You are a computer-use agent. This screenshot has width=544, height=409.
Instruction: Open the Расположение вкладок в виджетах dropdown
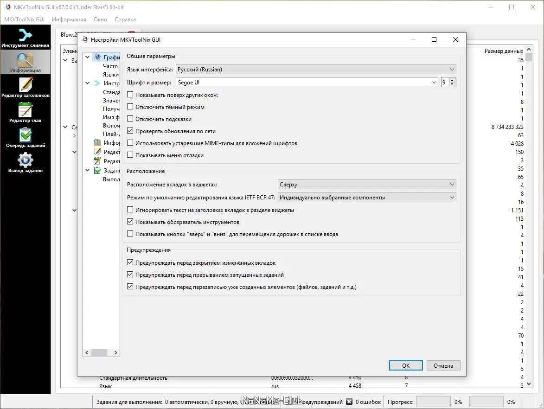tap(367, 185)
